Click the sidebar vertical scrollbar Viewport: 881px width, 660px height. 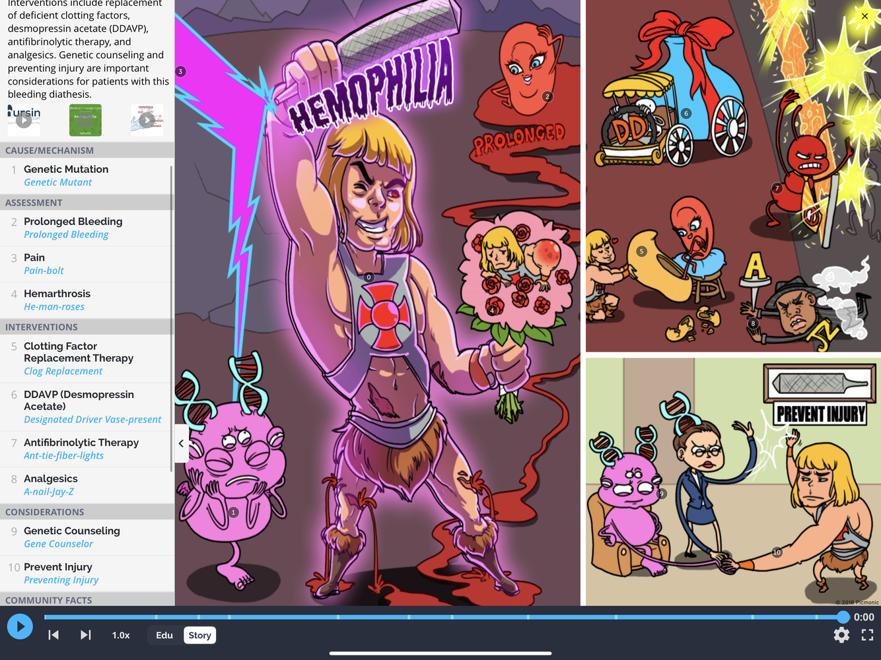(x=172, y=319)
